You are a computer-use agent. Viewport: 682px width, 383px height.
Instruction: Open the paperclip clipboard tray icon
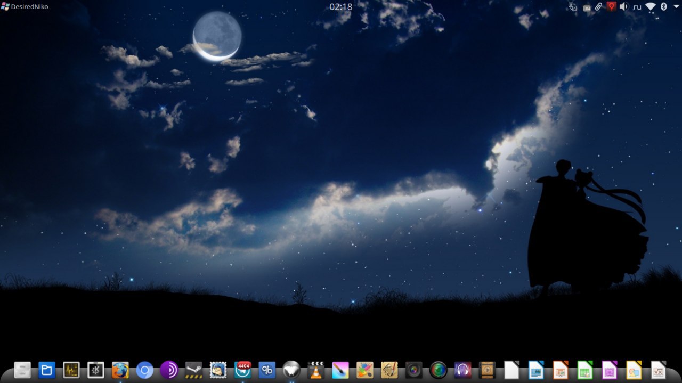point(599,6)
